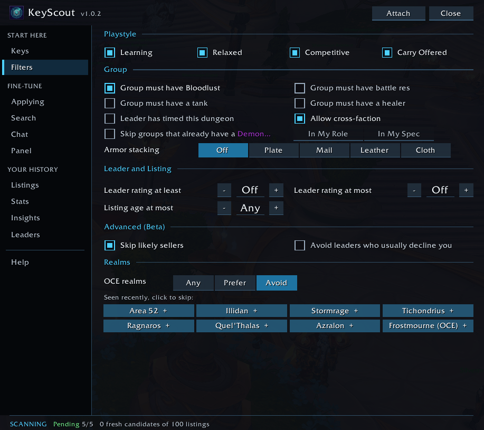Enable Avoid leaders who usually decline you

[300, 245]
